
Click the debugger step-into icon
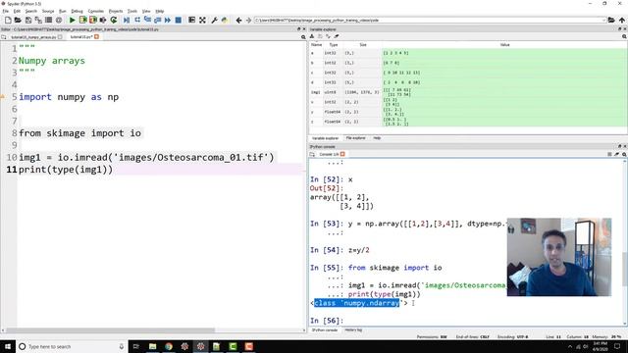(x=147, y=20)
